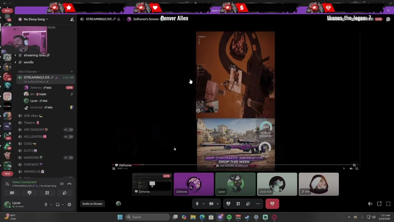The image size is (394, 222).
Task: Pop out the stream window
Action: click(379, 204)
